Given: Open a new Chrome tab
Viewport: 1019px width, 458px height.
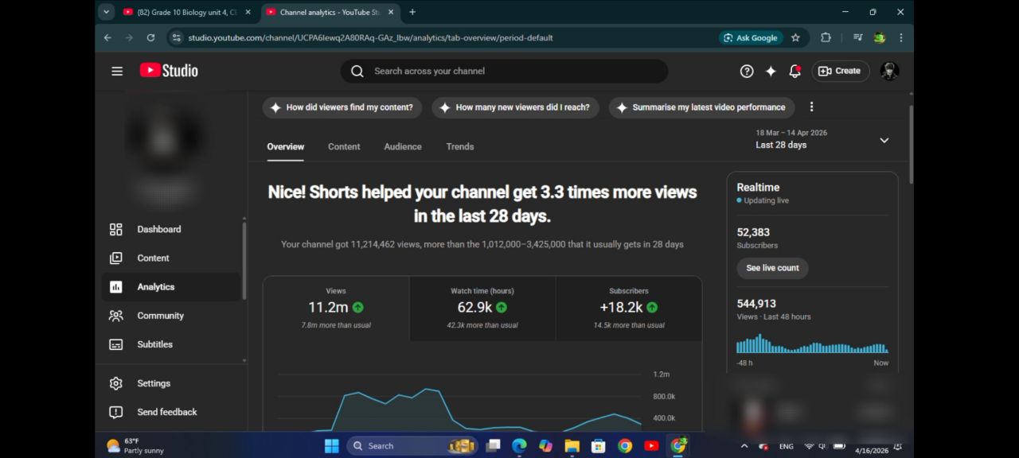Looking at the screenshot, I should click(412, 12).
